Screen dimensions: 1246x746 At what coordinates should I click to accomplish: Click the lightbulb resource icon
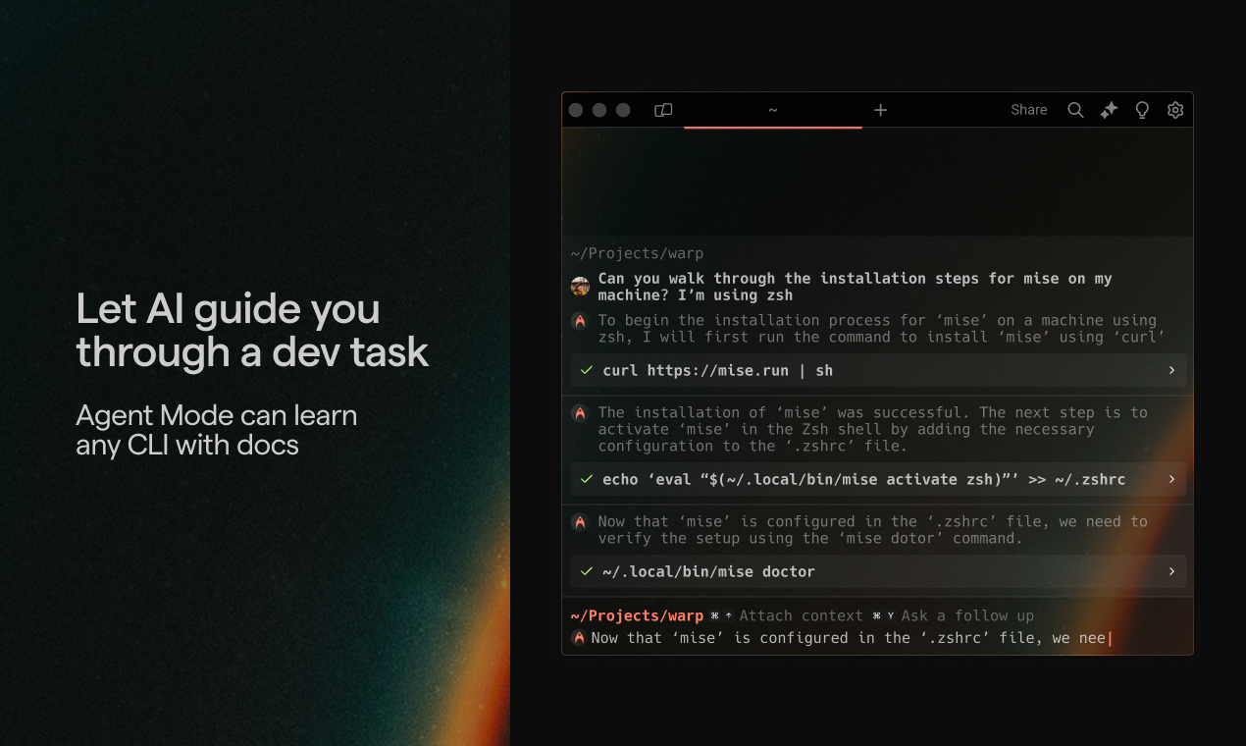pos(1142,110)
